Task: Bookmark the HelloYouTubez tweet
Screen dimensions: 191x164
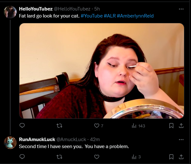Action: [x=171, y=126]
